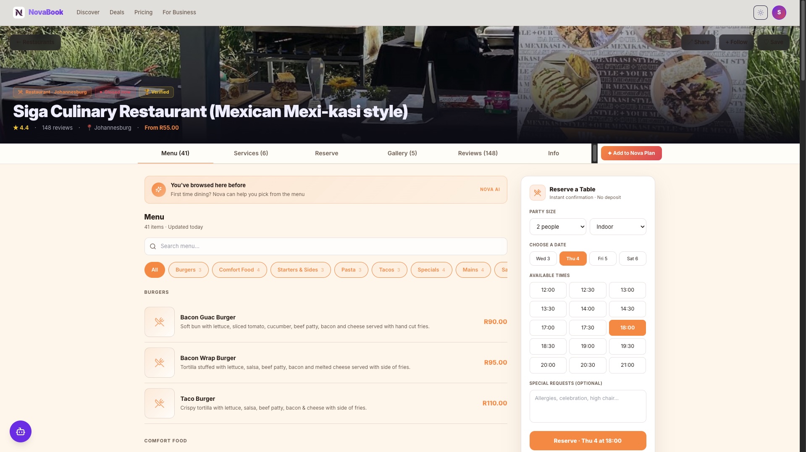Click the Search menu input field
806x452 pixels.
coord(326,246)
